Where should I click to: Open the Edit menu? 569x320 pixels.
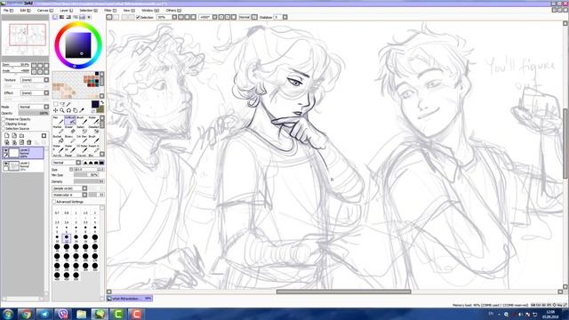[25, 11]
